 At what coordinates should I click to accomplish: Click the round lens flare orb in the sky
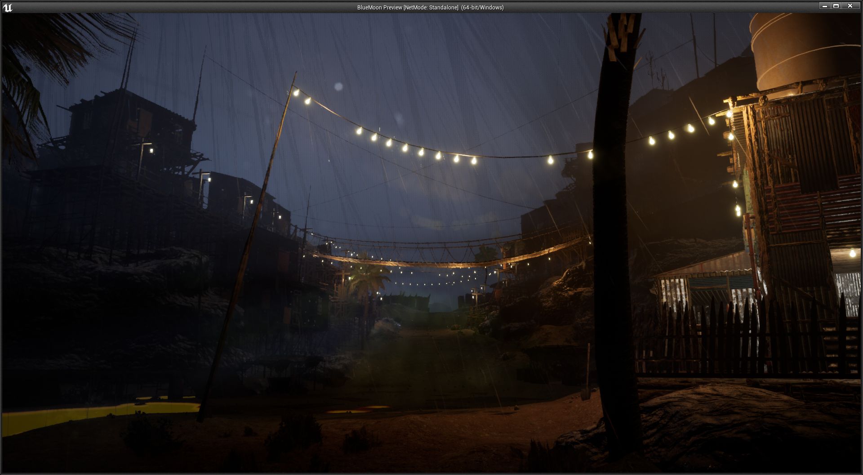pyautogui.click(x=338, y=86)
